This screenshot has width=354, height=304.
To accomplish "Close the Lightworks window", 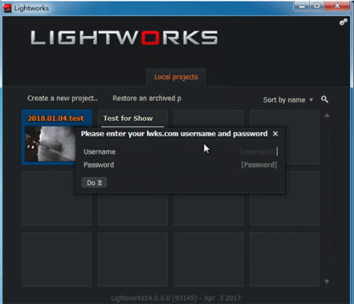I will (x=337, y=5).
